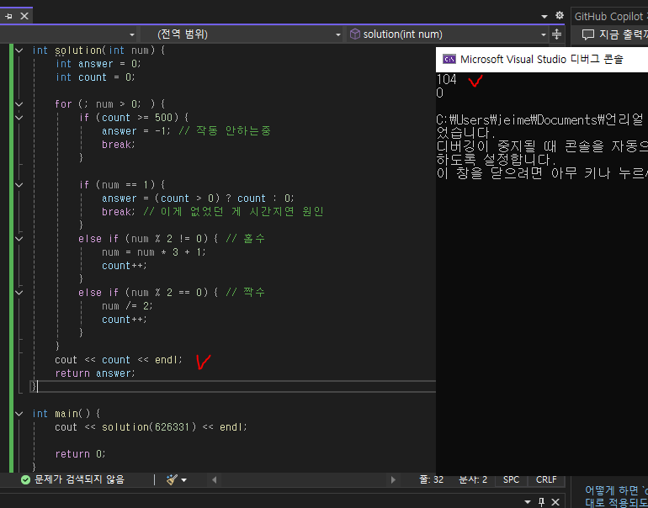The height and width of the screenshot is (508, 648).
Task: Collapse the if (num == 1) block
Action: (19, 185)
